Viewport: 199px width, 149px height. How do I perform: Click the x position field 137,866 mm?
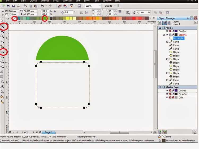coord(11,11)
